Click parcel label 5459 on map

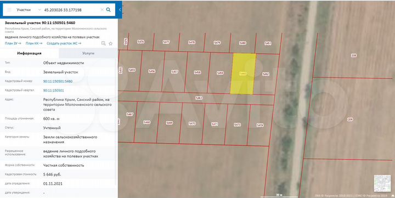(220, 73)
